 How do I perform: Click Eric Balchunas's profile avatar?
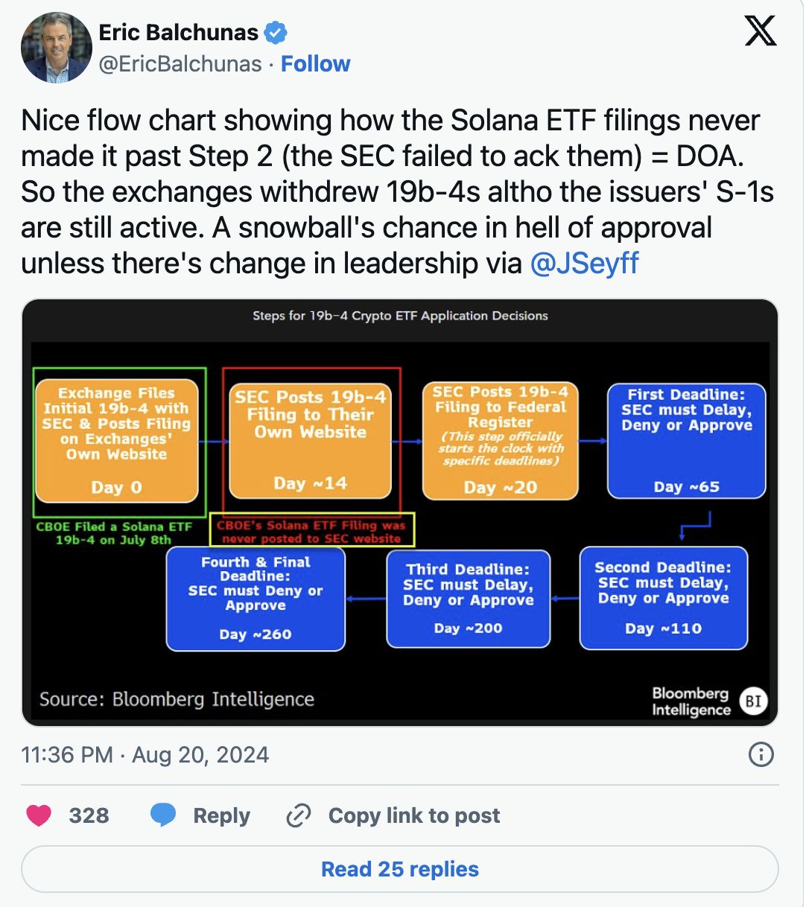pyautogui.click(x=56, y=47)
